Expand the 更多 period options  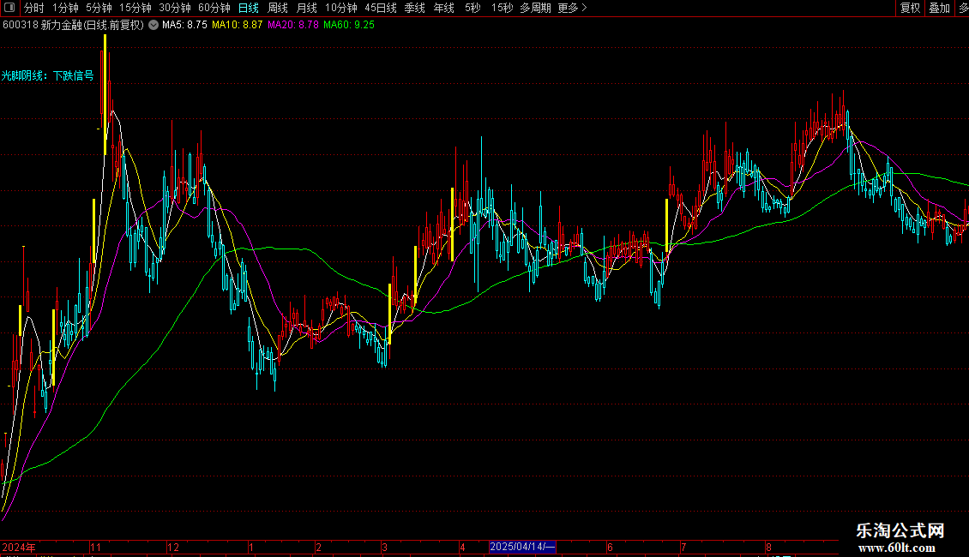coord(572,8)
